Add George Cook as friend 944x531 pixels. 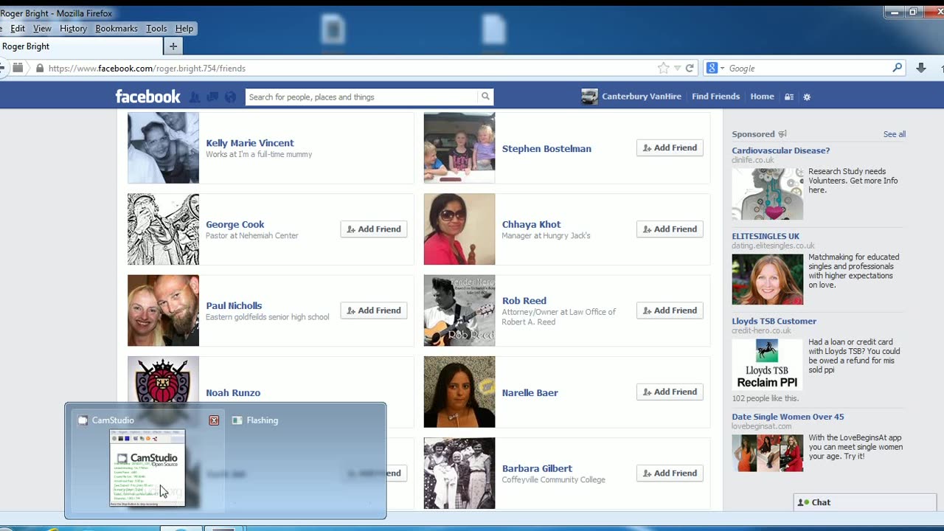[x=374, y=229]
